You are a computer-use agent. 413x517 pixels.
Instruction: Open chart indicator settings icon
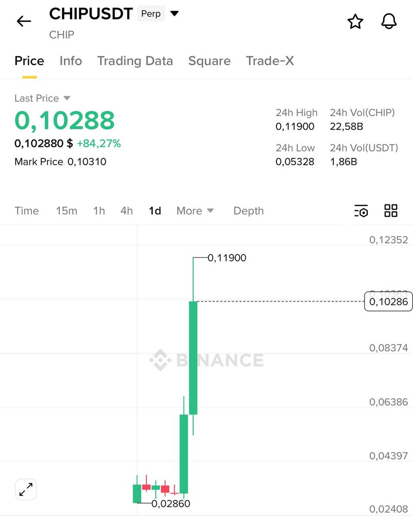point(361,211)
